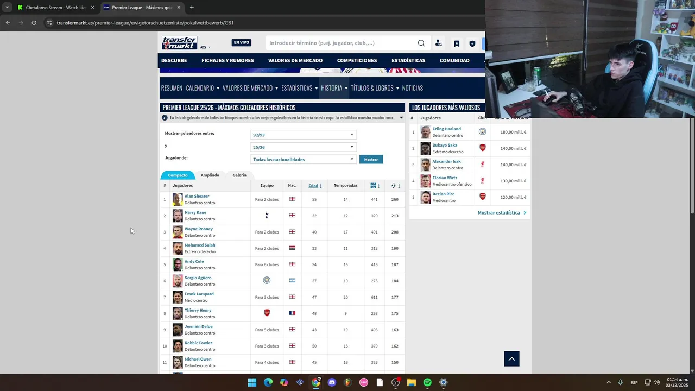Screen dimensions: 695x391
Task: Click Arsenal crest in Thierry Henry row
Action: [x=267, y=313]
